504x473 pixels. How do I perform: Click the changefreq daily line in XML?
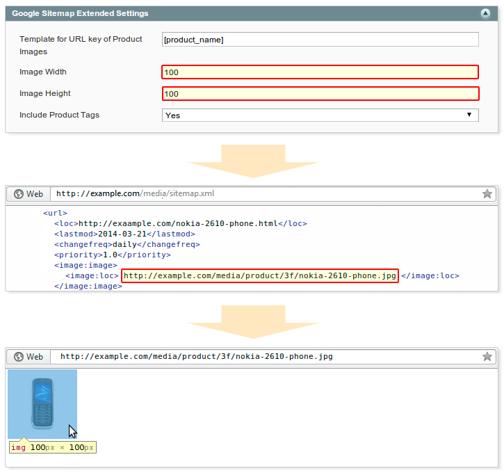[x=127, y=244]
